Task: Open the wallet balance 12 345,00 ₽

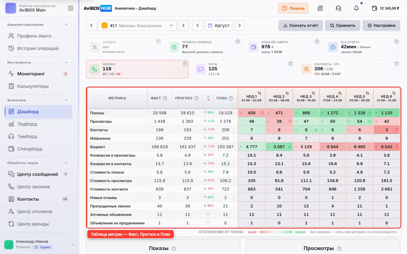Action: point(386,8)
